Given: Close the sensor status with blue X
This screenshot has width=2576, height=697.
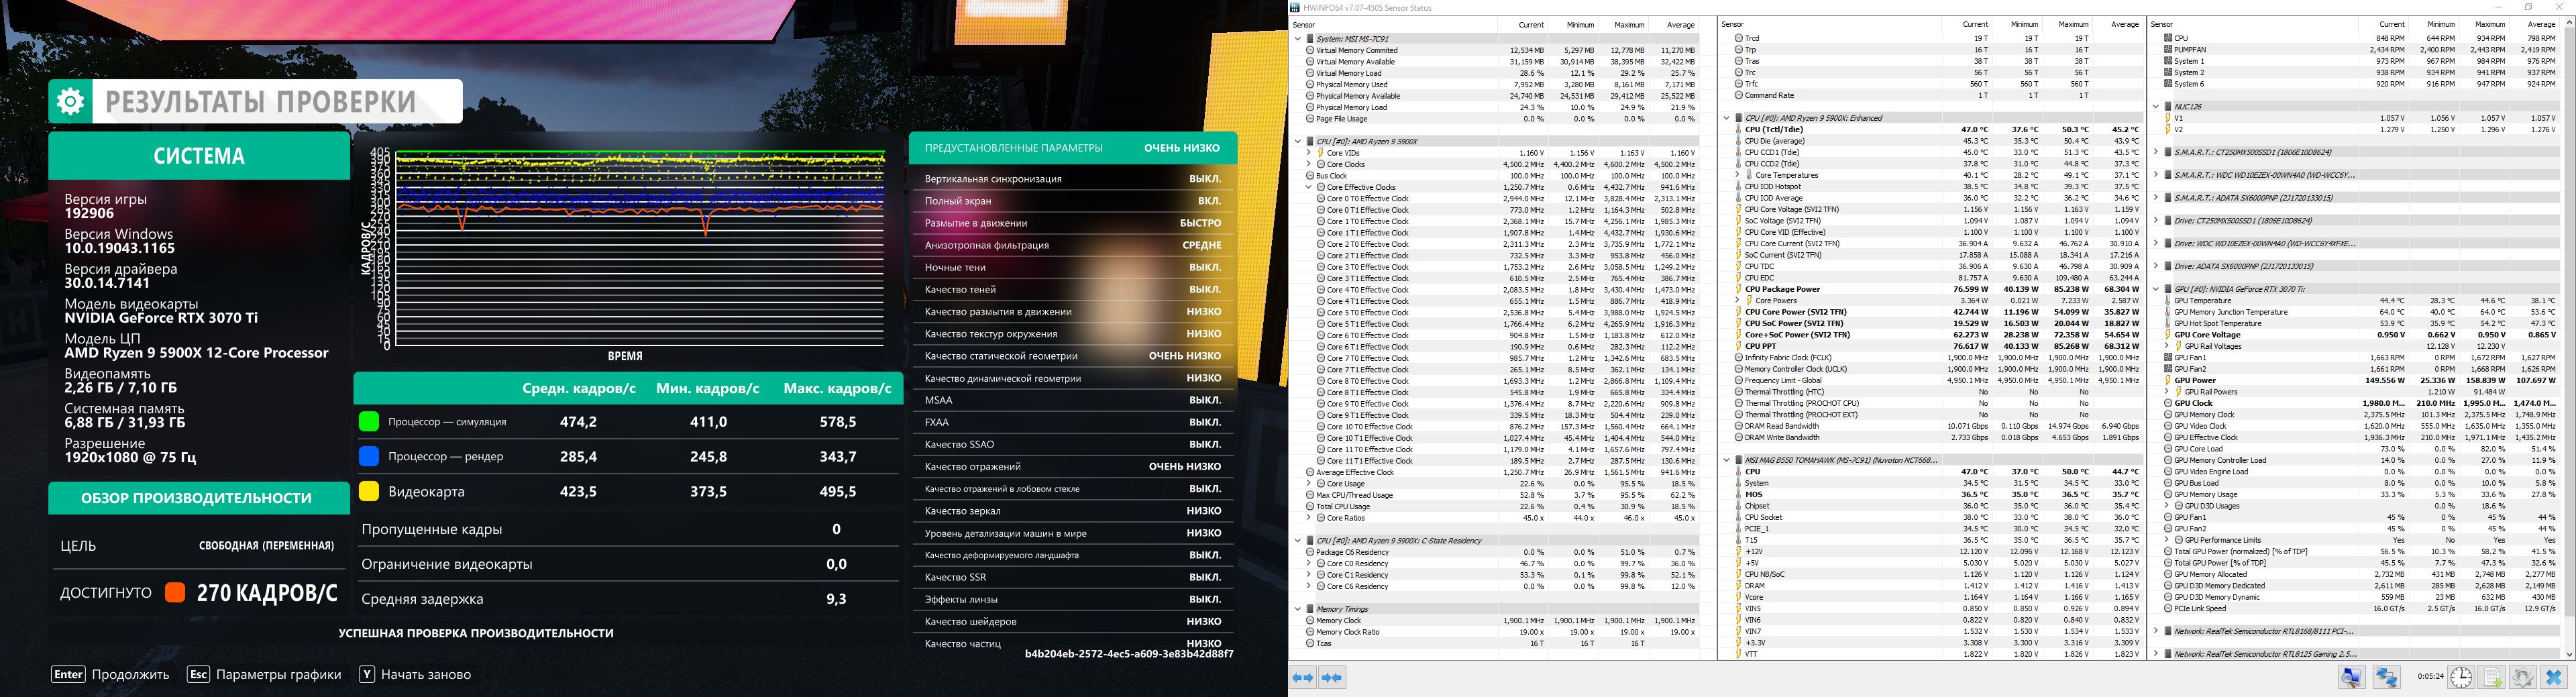Looking at the screenshot, I should click(2554, 678).
